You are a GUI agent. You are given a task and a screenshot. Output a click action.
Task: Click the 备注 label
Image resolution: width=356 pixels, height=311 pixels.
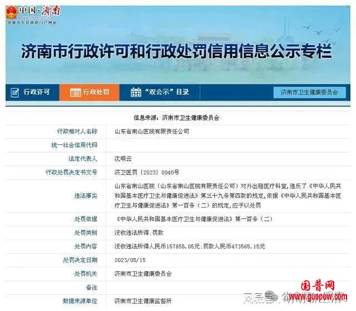(x=92, y=288)
